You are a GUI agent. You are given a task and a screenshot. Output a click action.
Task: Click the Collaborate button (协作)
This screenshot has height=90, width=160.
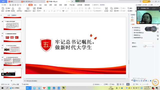click(x=145, y=5)
